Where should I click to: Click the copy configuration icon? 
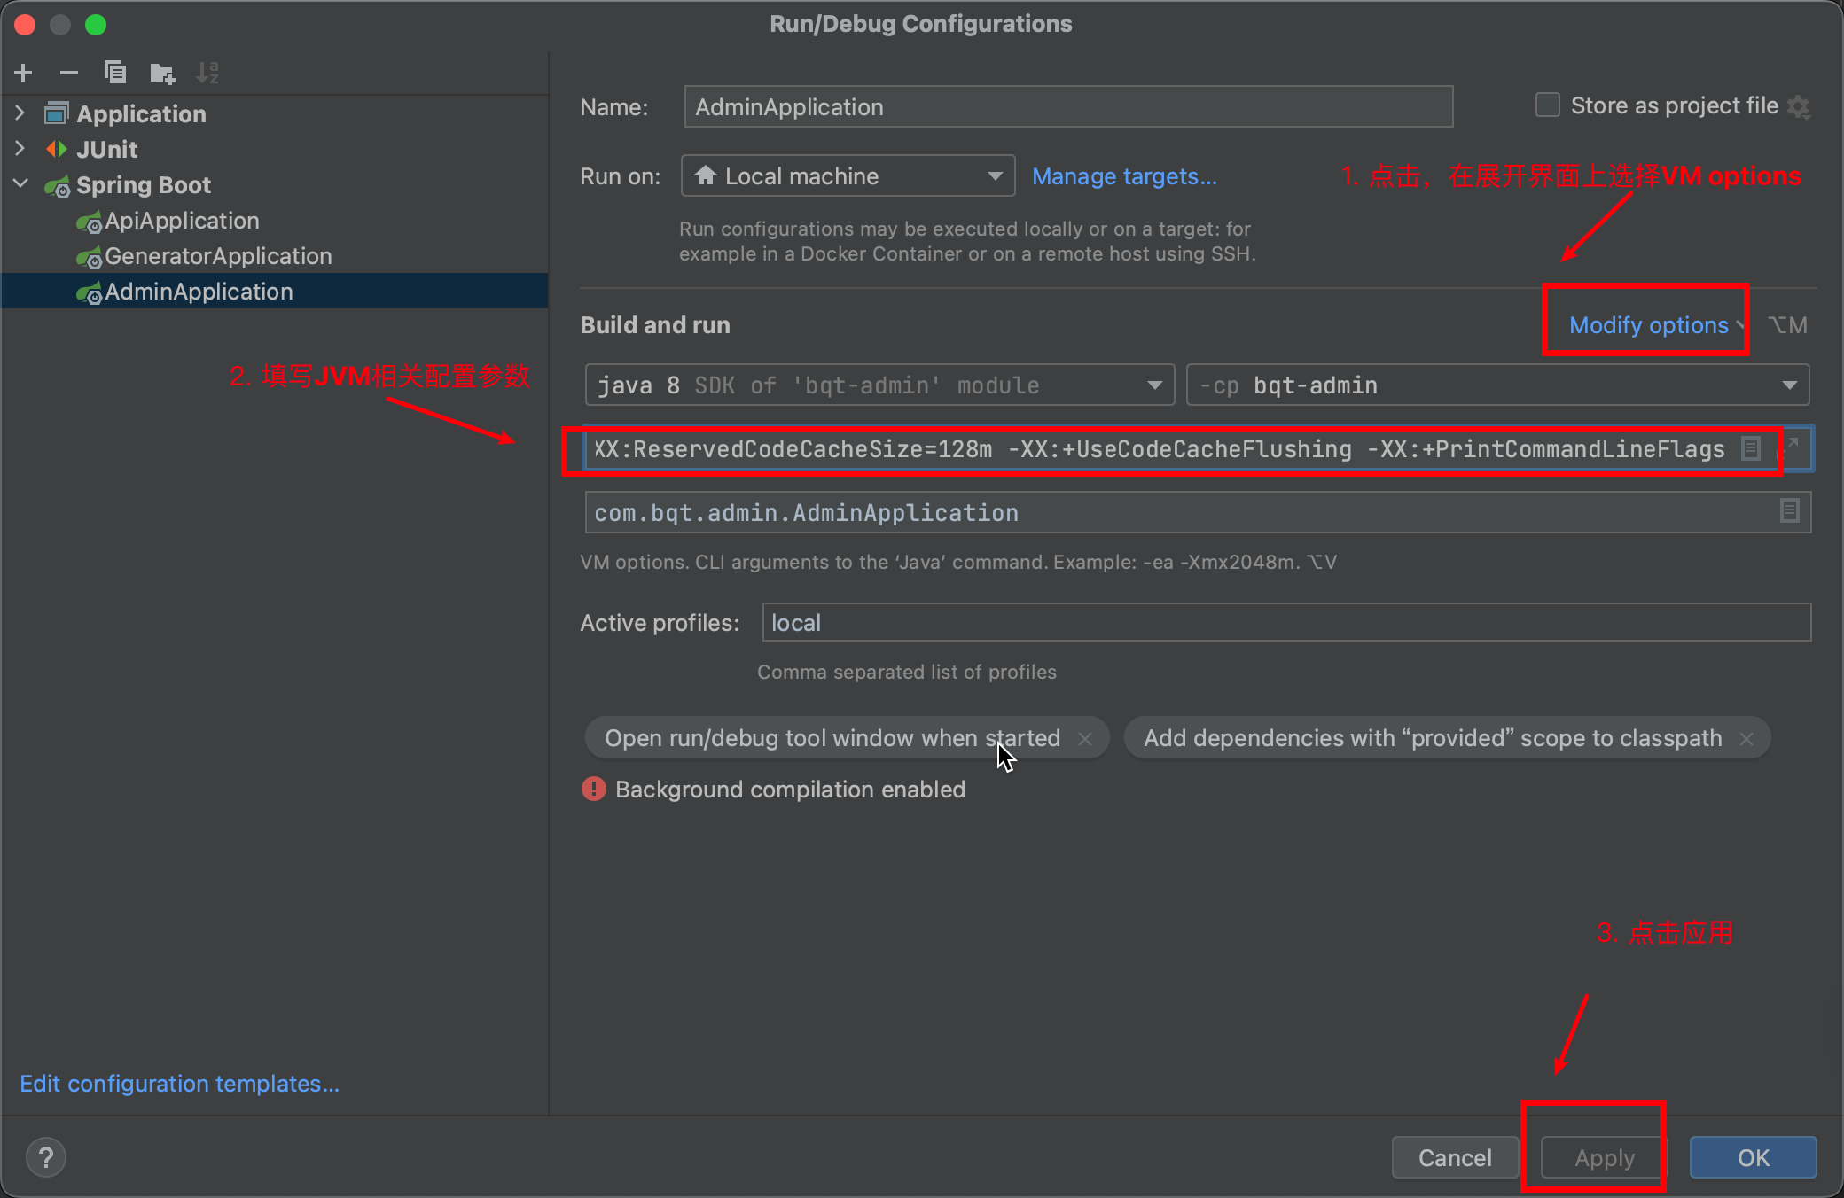[x=115, y=73]
